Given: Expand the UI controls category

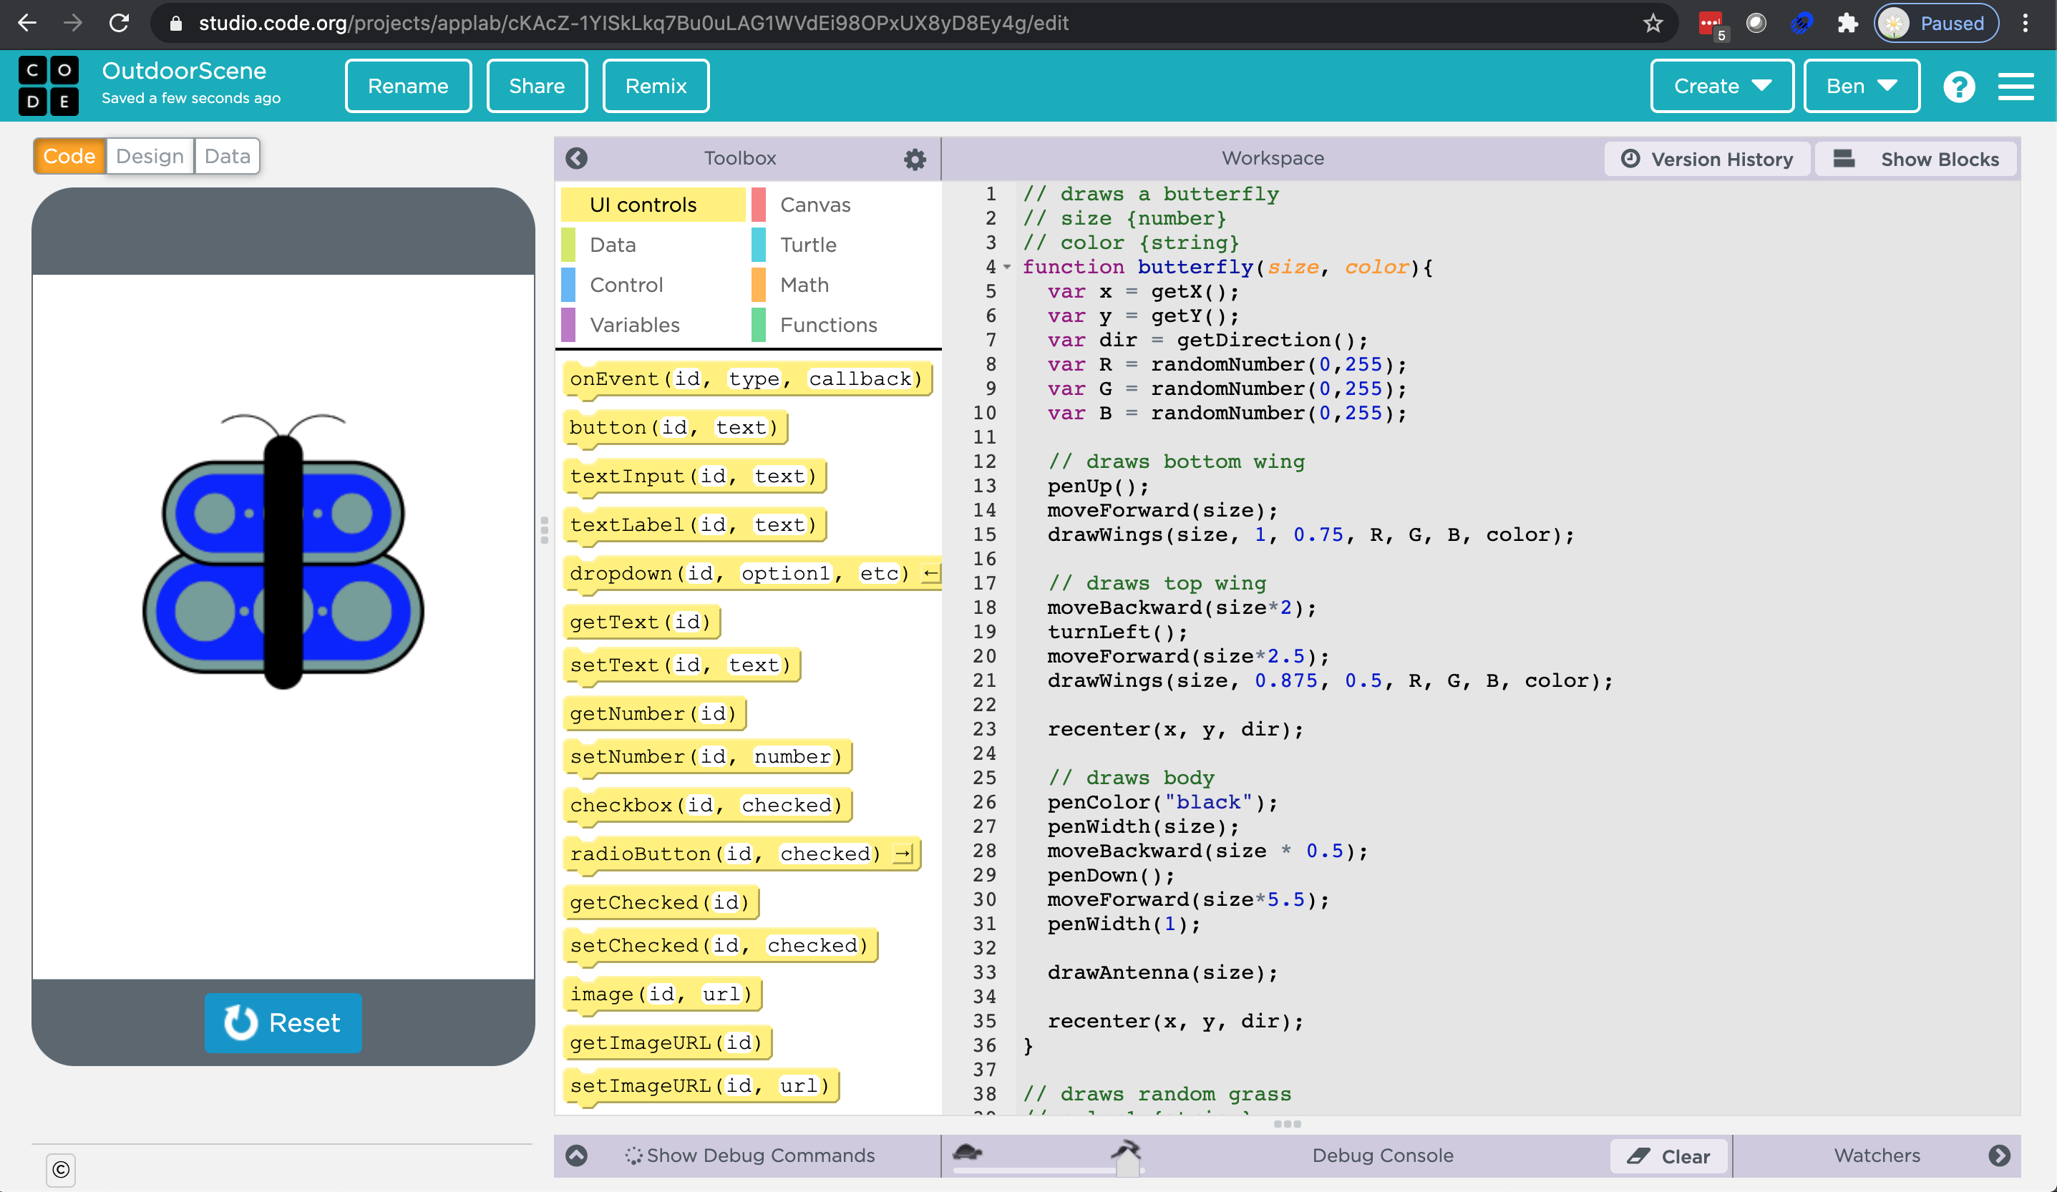Looking at the screenshot, I should (643, 205).
